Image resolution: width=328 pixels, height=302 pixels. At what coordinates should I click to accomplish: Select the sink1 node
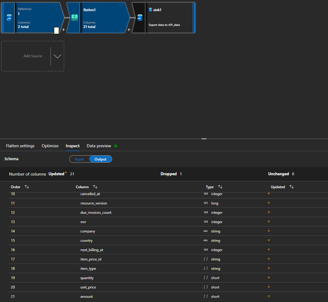(x=164, y=17)
